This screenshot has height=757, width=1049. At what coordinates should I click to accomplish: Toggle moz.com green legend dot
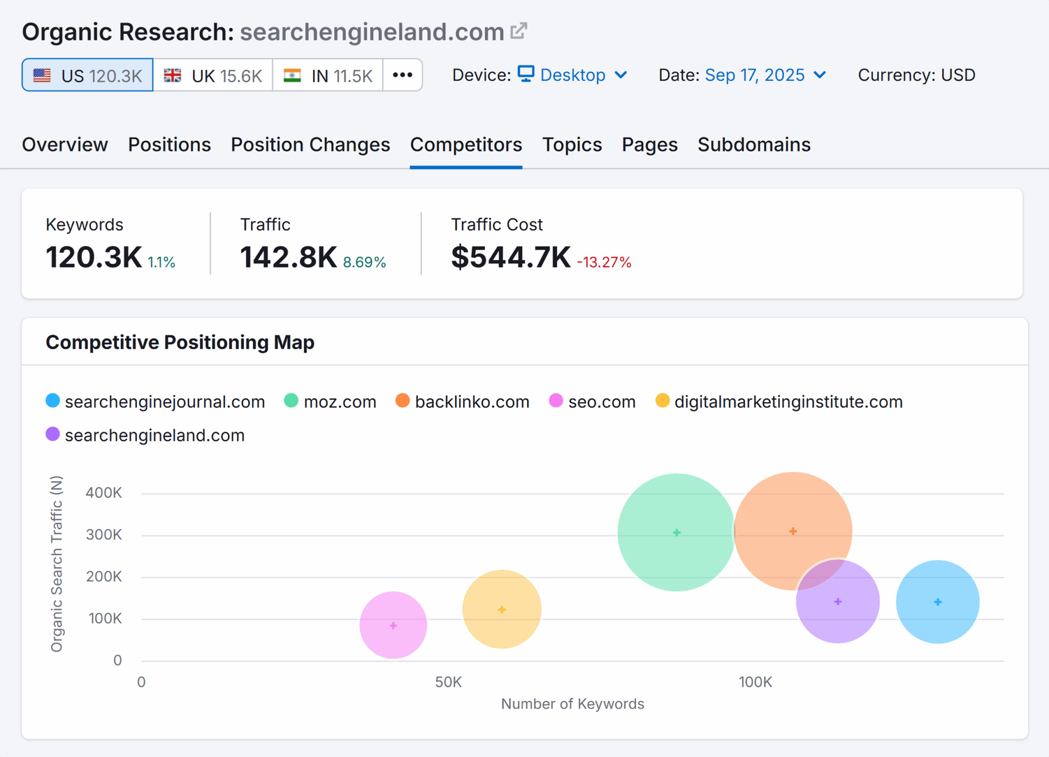tap(291, 401)
